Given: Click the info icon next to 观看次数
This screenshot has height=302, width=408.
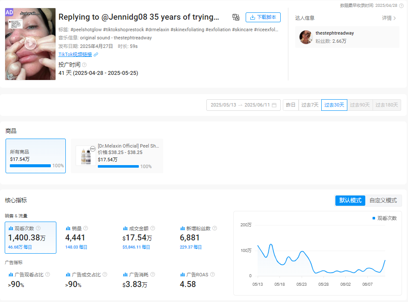Looking at the screenshot, I should click(38, 228).
